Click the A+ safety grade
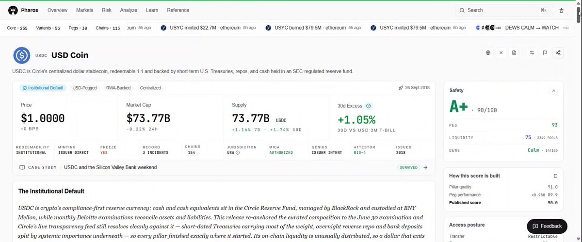 point(459,107)
